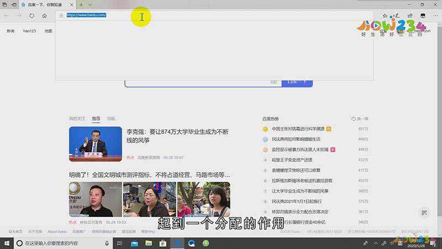Open File Explorer from taskbar
The width and height of the screenshot is (442, 249).
149,243
